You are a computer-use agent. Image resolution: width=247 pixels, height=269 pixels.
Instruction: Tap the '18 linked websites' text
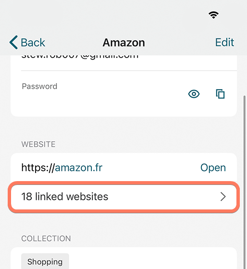tap(65, 196)
